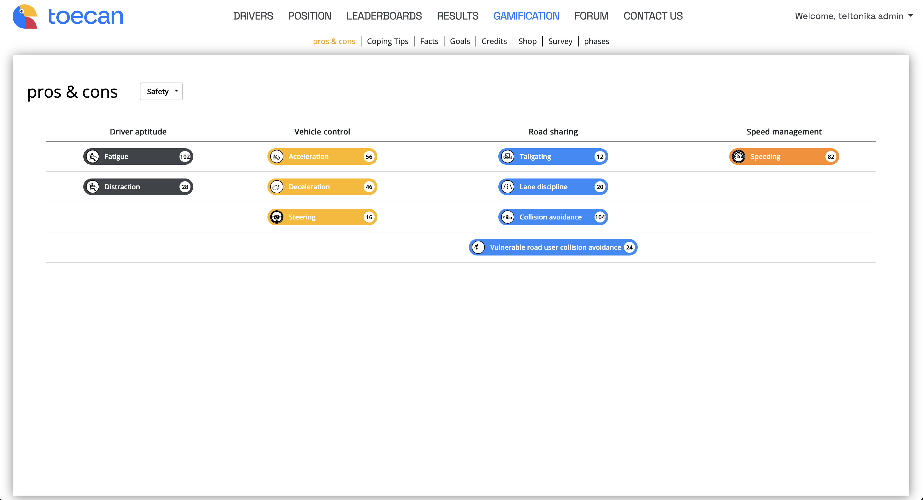
Task: Click the Distraction category icon
Action: coord(93,187)
